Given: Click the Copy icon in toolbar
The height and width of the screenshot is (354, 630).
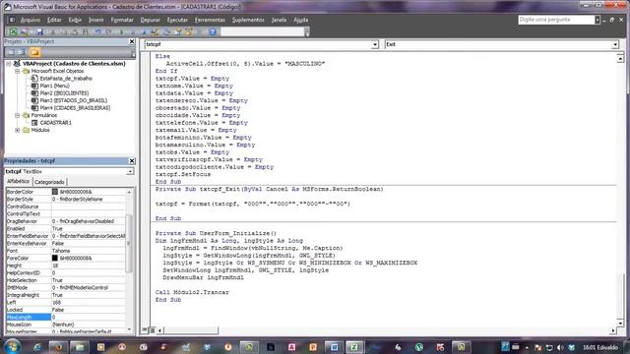Looking at the screenshot, I should (x=63, y=31).
